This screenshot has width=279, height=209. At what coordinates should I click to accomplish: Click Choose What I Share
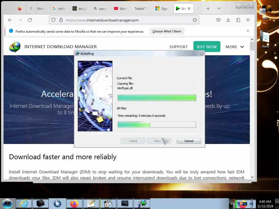(x=167, y=31)
